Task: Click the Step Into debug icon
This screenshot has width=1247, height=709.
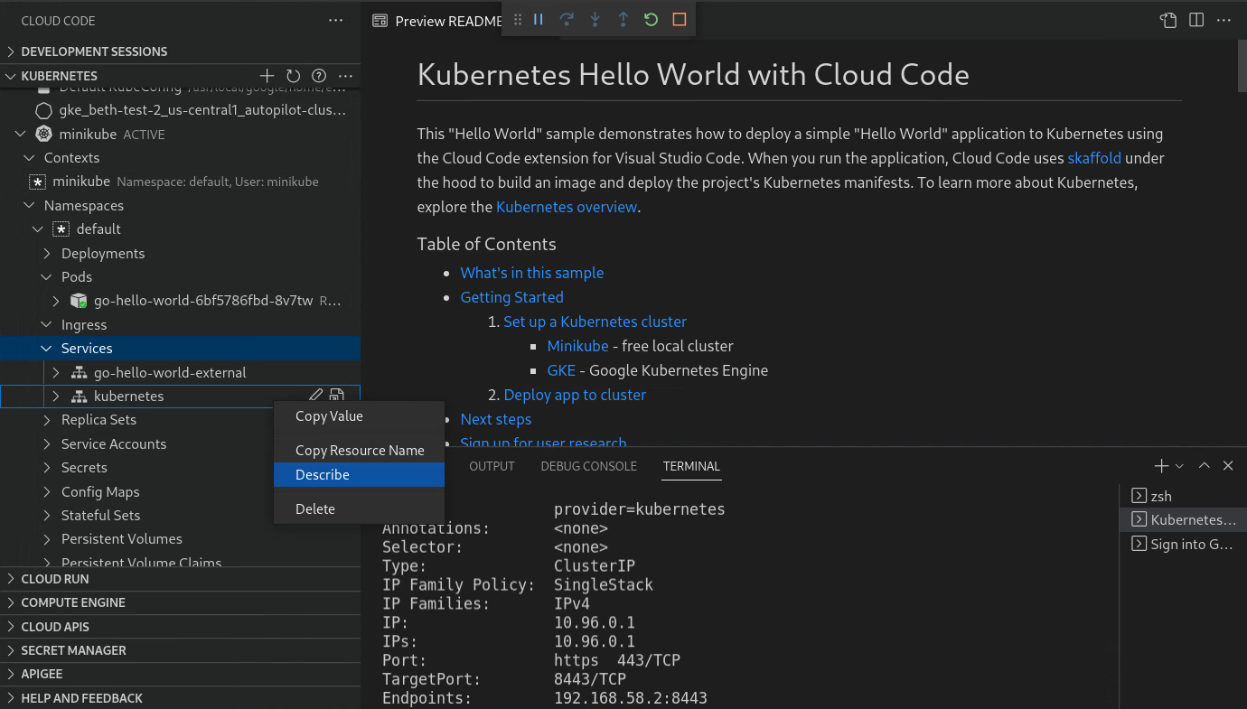Action: [595, 19]
